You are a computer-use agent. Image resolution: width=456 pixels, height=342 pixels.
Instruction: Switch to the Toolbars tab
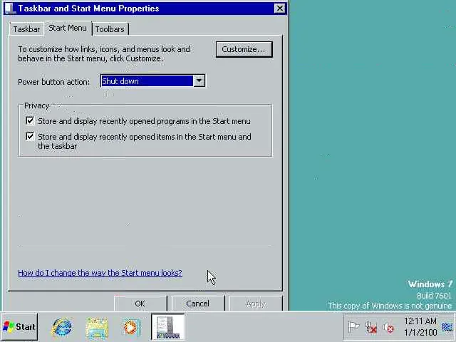110,29
